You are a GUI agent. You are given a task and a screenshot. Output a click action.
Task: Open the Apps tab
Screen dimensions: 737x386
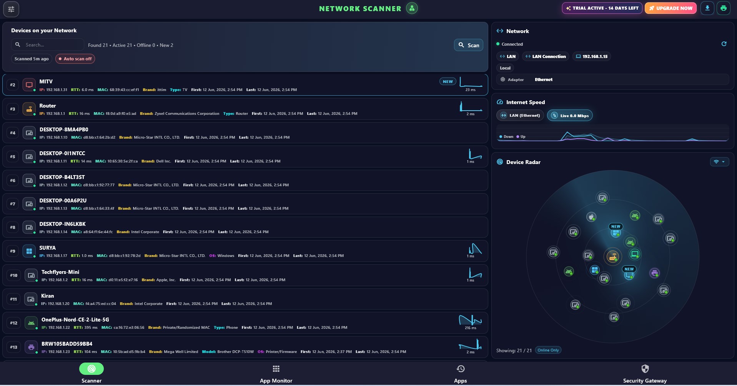click(461, 374)
